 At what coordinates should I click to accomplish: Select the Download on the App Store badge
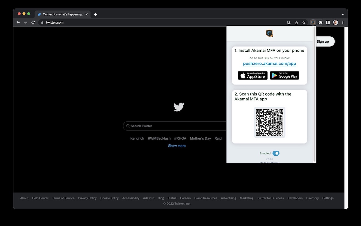[252, 75]
